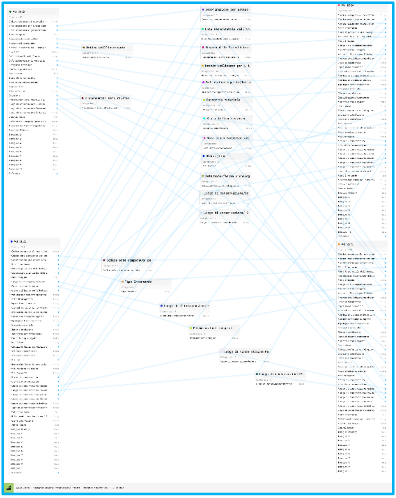Click the green logo icon in bottom bar
Image resolution: width=396 pixels, height=498 pixels.
[x=8, y=487]
